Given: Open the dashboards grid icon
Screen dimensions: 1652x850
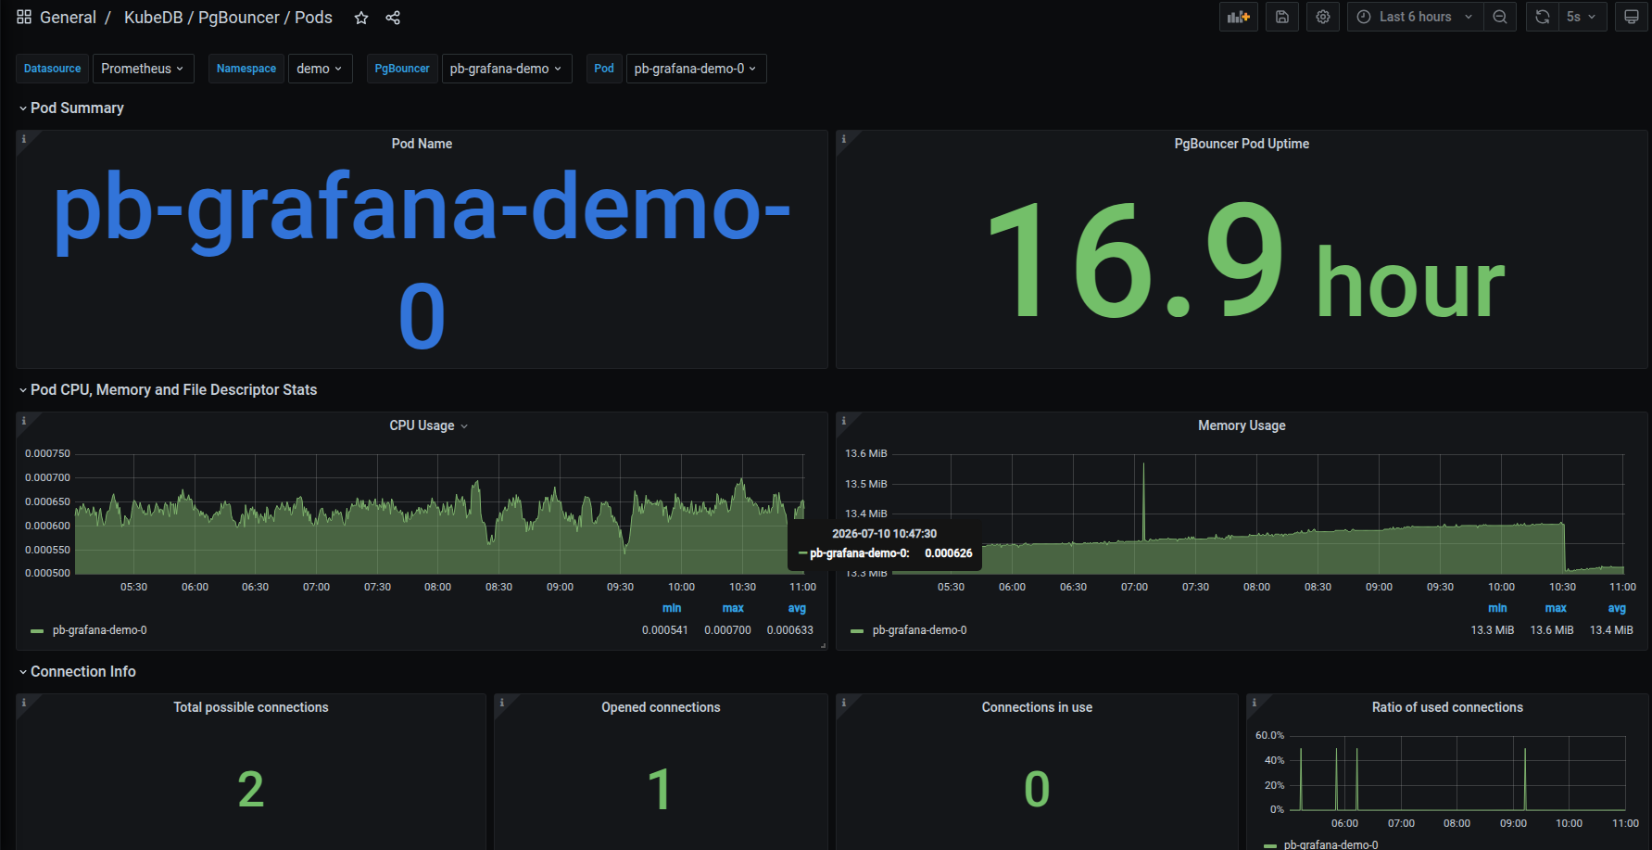Looking at the screenshot, I should point(24,18).
